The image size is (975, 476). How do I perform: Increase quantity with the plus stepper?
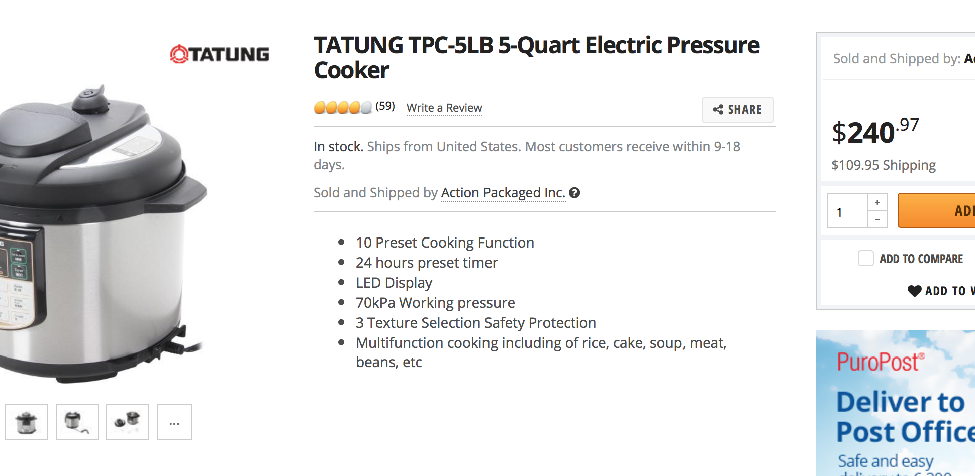[x=877, y=202]
